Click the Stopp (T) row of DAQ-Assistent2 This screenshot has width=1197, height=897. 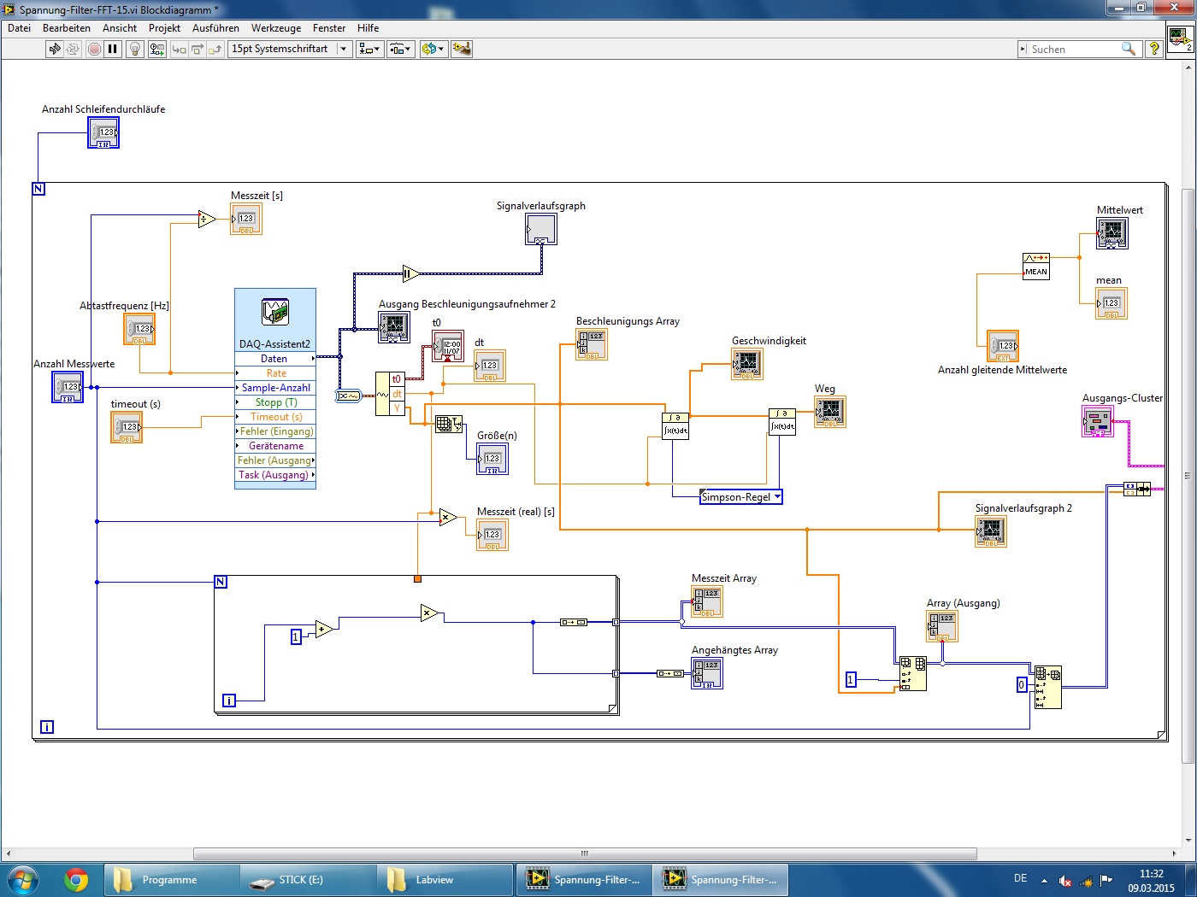(275, 402)
